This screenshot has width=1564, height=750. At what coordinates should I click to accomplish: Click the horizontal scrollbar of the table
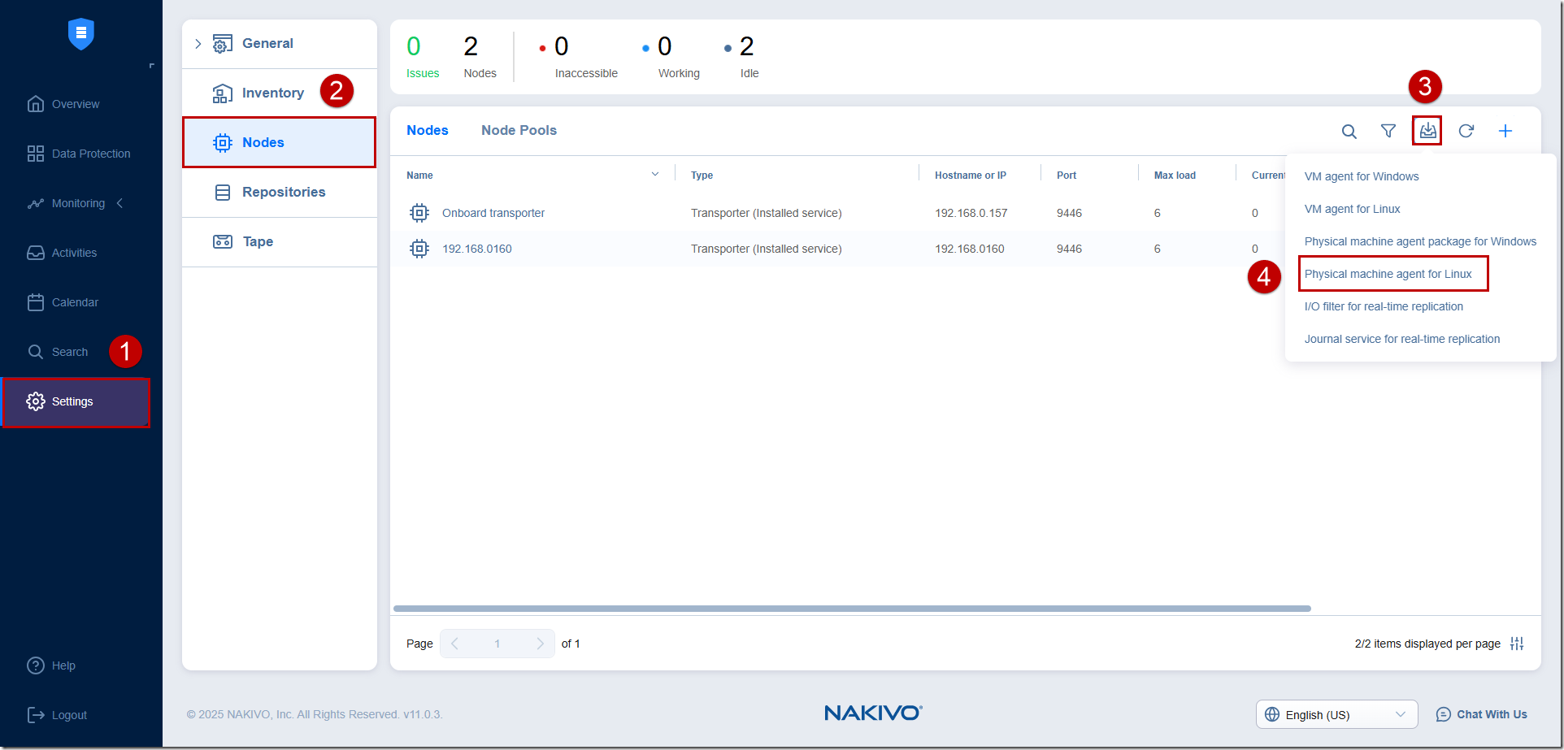[852, 609]
